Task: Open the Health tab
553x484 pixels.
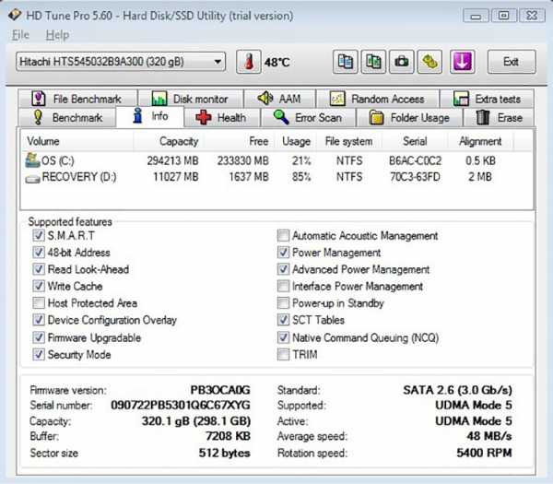Action: [221, 117]
